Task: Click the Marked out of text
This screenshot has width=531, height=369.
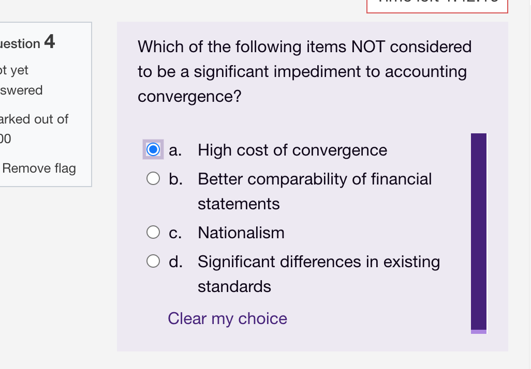Action: click(34, 119)
